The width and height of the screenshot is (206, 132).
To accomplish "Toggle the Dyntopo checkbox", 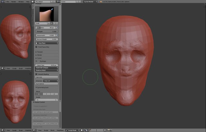I will point(38,61).
